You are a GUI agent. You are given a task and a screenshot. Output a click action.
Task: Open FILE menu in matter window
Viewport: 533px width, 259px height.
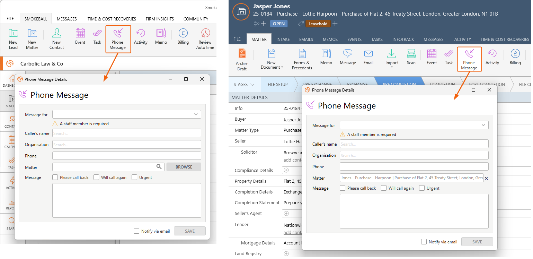(x=237, y=39)
